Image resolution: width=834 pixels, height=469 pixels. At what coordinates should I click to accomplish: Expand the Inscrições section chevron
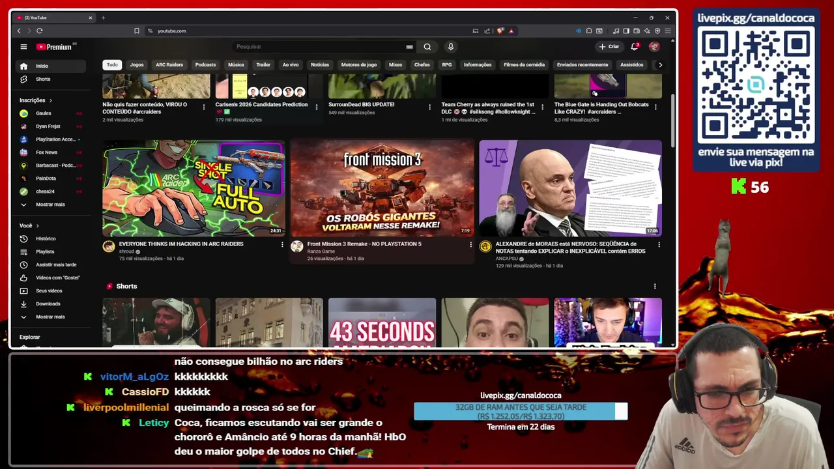click(50, 100)
